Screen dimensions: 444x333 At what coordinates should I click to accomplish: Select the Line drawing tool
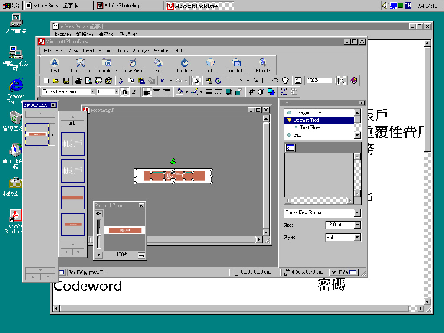tap(231, 81)
